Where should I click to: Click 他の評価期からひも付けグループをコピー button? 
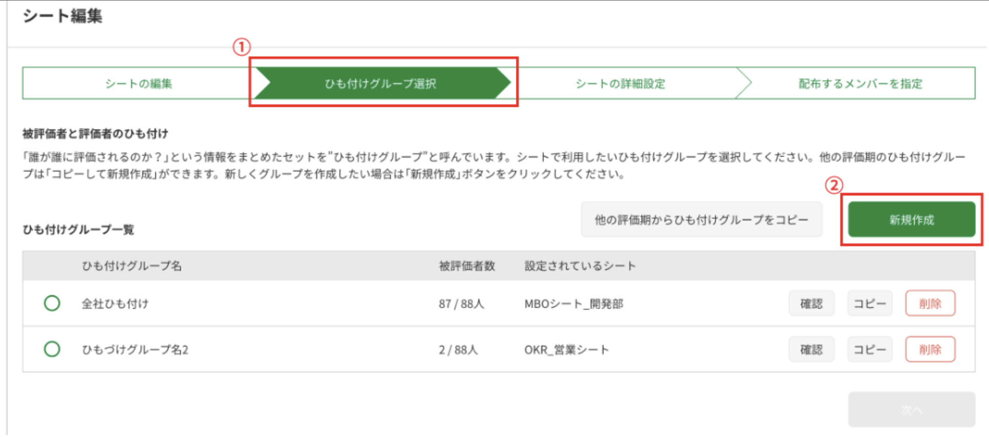coord(701,220)
